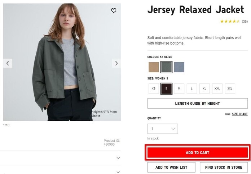The height and width of the screenshot is (174, 251).
Task: View the 38 customer reviews
Action: (245, 22)
